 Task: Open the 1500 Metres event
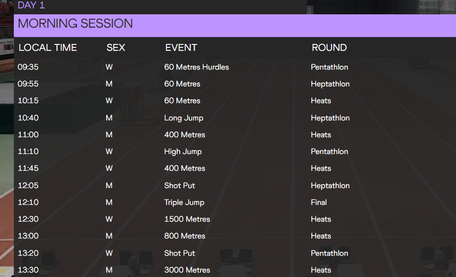pos(187,219)
